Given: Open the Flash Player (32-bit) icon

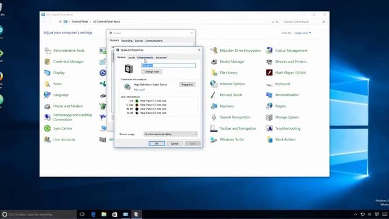Looking at the screenshot, I should point(269,73).
